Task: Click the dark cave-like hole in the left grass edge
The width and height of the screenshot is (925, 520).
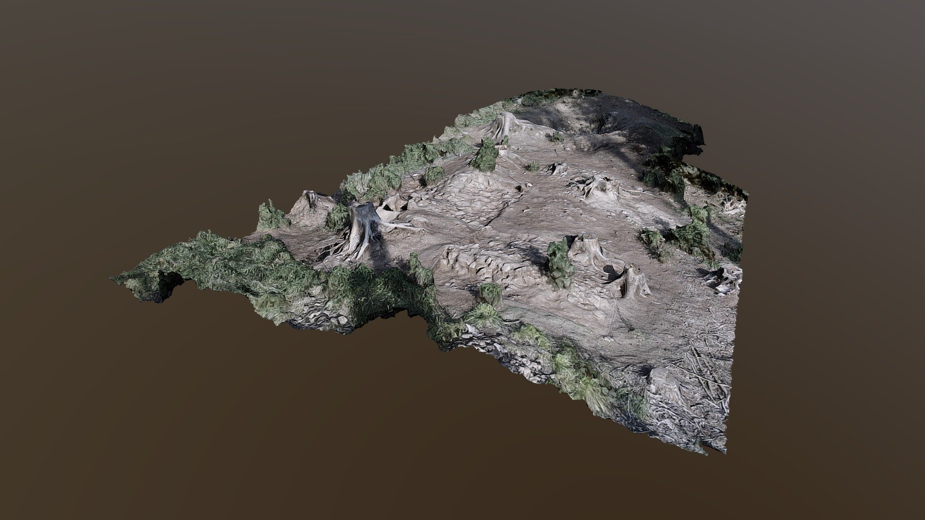Action: tap(169, 283)
